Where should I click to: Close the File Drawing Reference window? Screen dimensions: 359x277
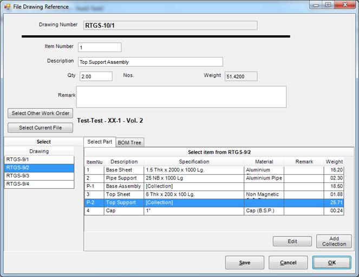coord(344,5)
